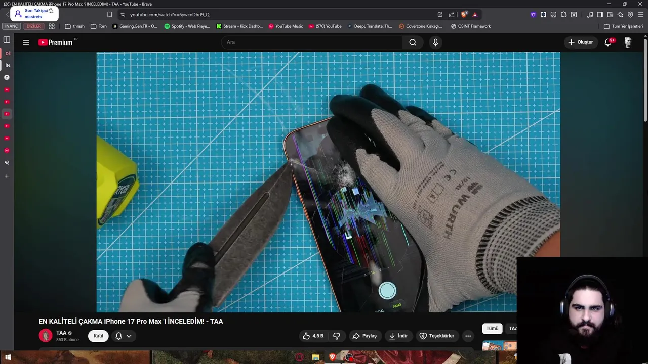Open Brave Wallet icon
This screenshot has width=648, height=364.
pyautogui.click(x=610, y=14)
